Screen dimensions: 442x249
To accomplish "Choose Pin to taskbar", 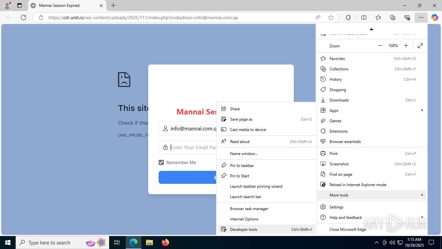I will (266, 166).
